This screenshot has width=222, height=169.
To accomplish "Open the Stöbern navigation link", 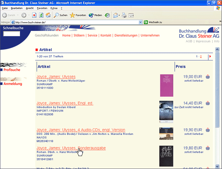I will click(x=79, y=35).
